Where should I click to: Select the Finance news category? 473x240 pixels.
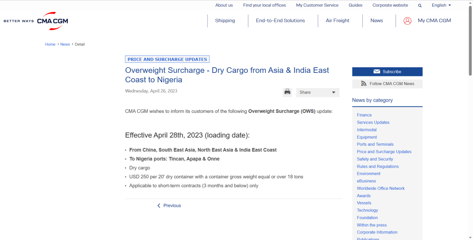(x=364, y=115)
